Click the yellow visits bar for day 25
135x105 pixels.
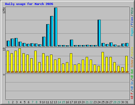103,62
